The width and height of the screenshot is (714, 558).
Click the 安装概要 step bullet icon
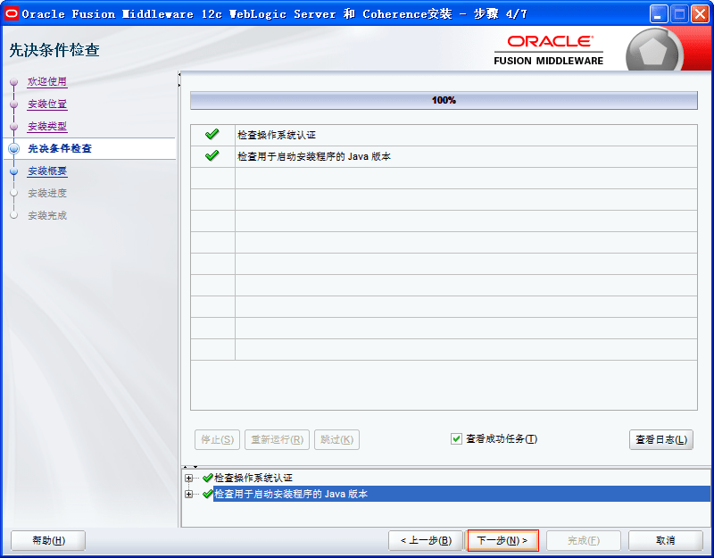[x=14, y=171]
